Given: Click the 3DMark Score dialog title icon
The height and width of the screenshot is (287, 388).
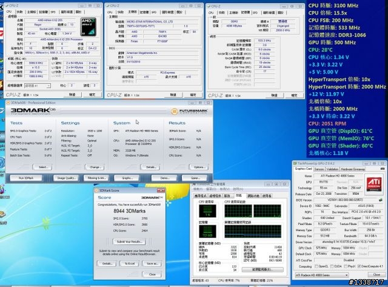Looking at the screenshot, I should pos(96,191).
